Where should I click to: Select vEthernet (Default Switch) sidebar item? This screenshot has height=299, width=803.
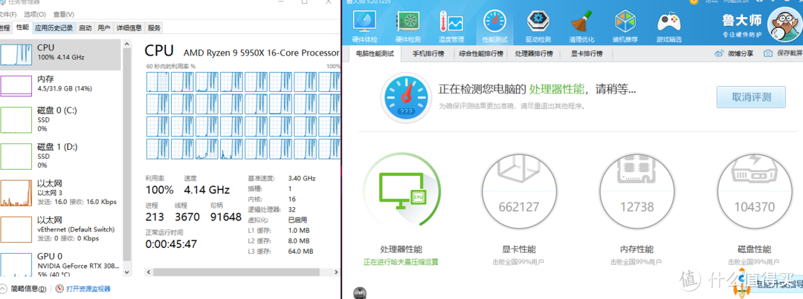(60, 229)
